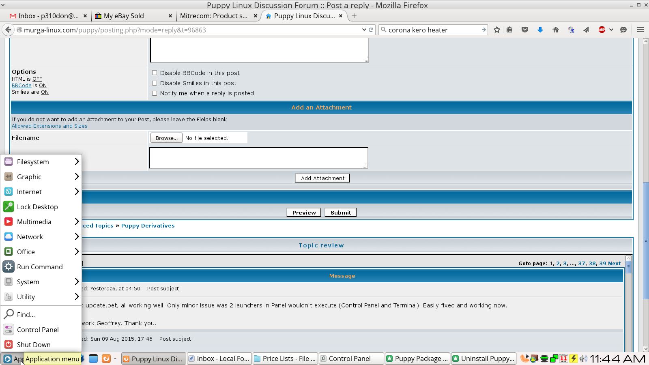Click the yellow lightning power tray icon
This screenshot has width=649, height=365.
click(x=574, y=359)
